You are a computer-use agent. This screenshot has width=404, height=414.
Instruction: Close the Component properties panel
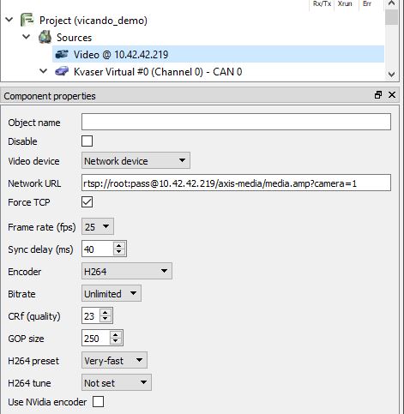click(392, 95)
